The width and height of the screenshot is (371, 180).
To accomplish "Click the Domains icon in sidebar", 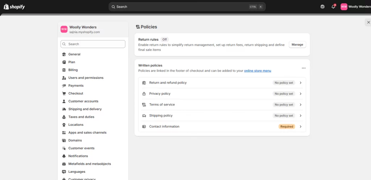I will 64,140.
